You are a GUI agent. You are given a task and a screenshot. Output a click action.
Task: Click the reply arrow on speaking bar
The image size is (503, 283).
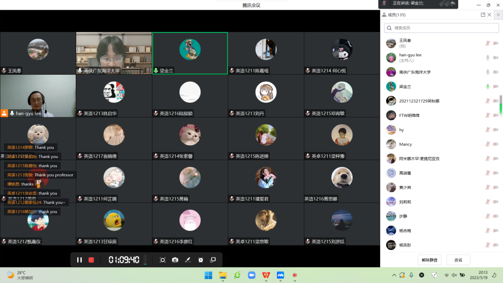tap(452, 4)
